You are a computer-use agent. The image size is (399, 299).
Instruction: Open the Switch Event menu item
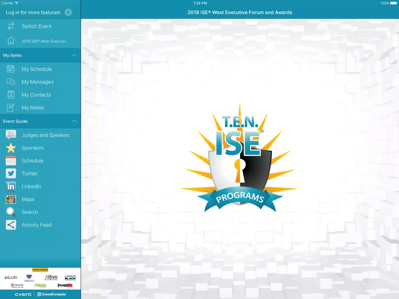coord(40,26)
